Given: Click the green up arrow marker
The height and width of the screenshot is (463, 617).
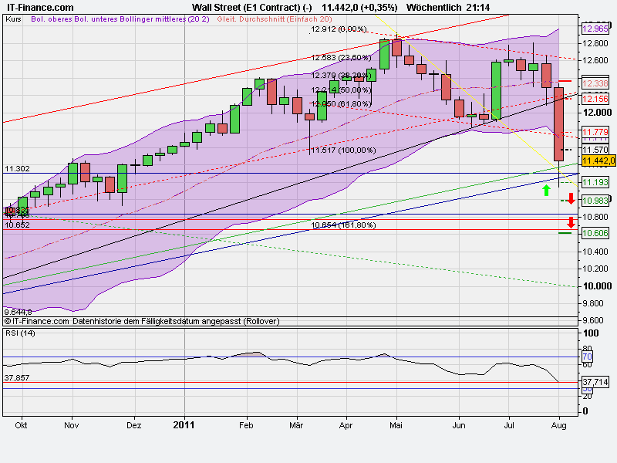Looking at the screenshot, I should point(546,191).
